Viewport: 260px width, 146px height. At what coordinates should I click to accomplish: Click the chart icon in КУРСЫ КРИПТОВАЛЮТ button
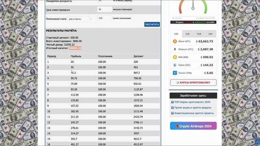(x=178, y=82)
